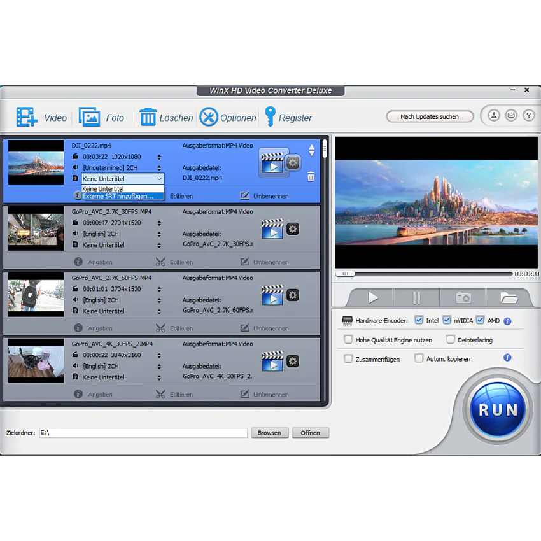The image size is (541, 541).
Task: Check Autom. kopieren option
Action: [419, 358]
